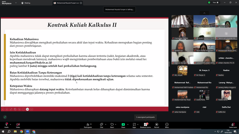This screenshot has height=134, width=239.
Task: Open the slideshow toolbar more-options ellipsis
Action: [x=31, y=109]
